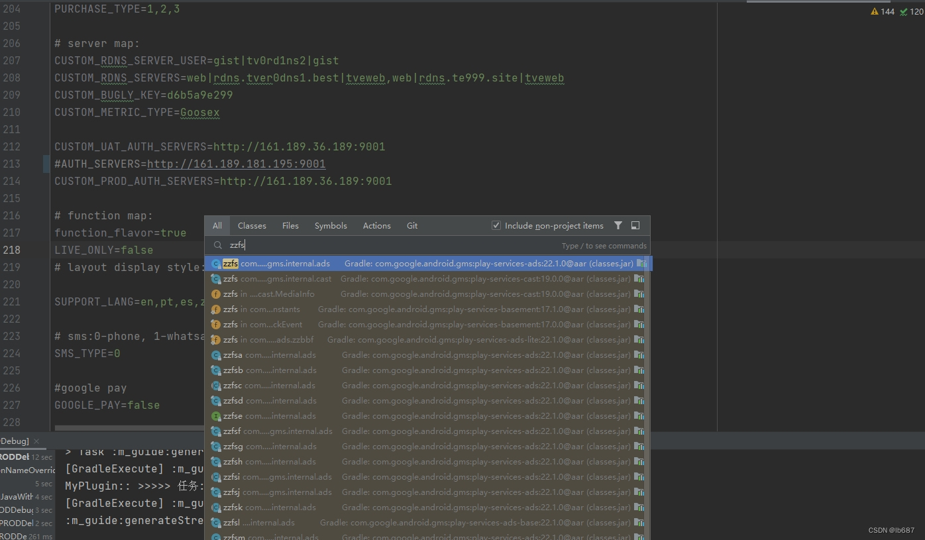The height and width of the screenshot is (540, 925).
Task: Select zzfs in cast.MediaInfo field result
Action: click(x=424, y=294)
